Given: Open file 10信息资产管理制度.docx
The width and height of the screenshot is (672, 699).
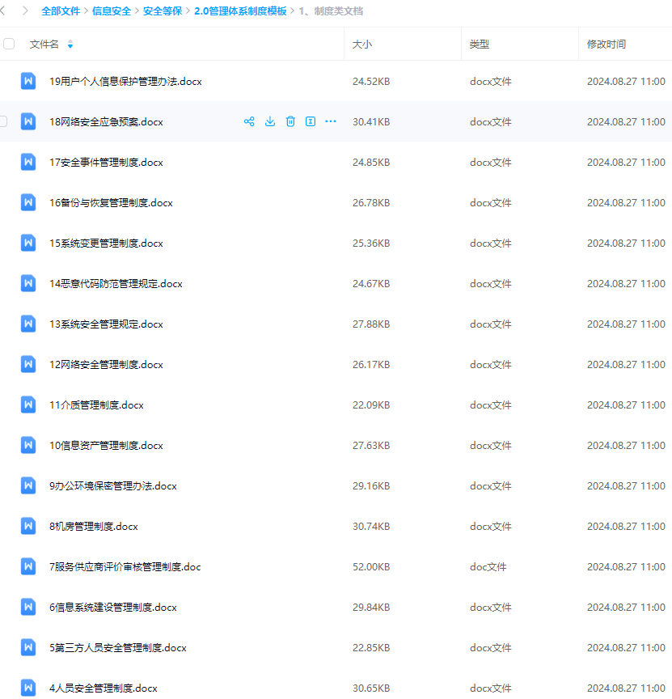Looking at the screenshot, I should (x=106, y=445).
